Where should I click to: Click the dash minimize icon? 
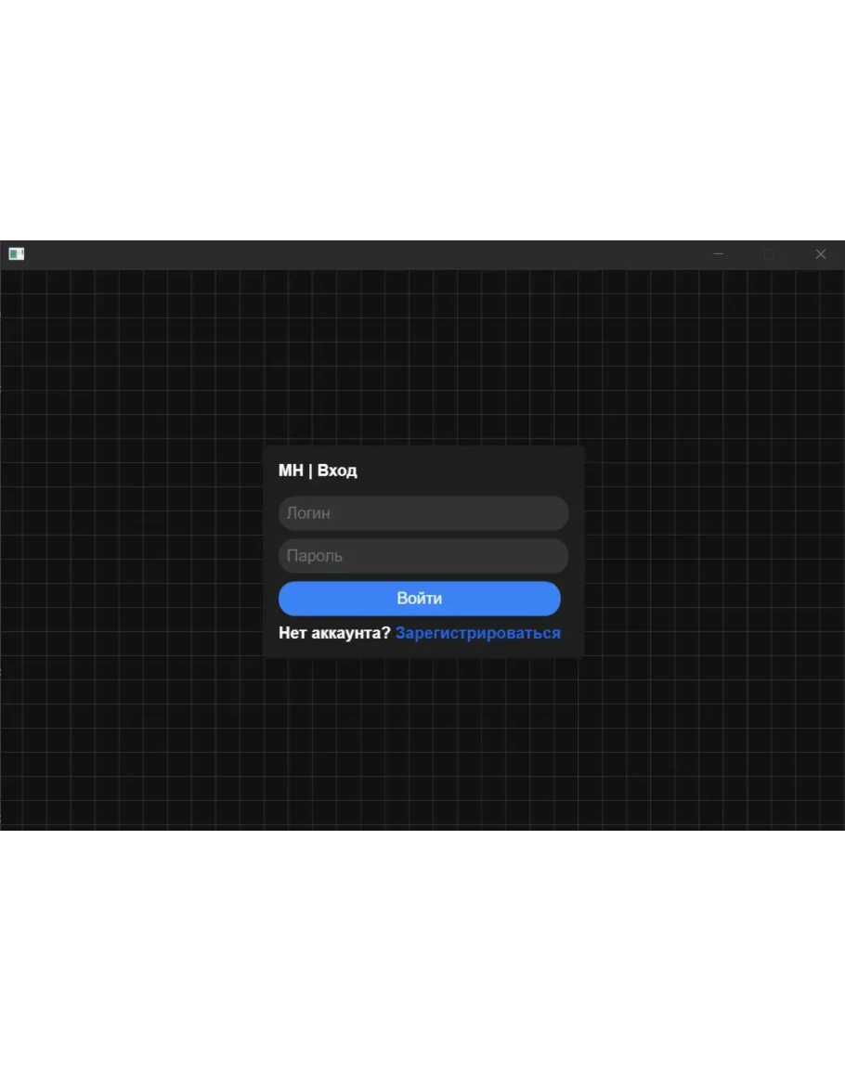point(718,254)
